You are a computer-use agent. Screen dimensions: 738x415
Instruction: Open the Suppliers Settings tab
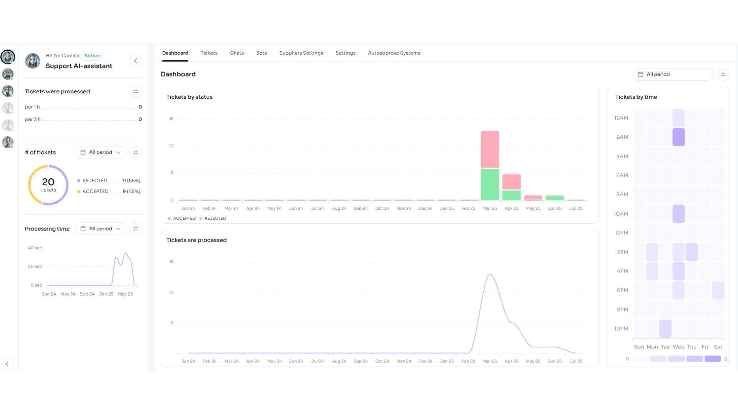pos(301,53)
